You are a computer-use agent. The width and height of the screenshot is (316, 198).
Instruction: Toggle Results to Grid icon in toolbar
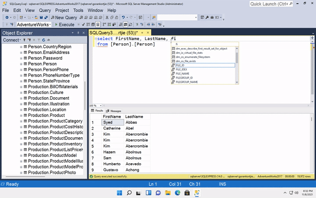(x=125, y=25)
